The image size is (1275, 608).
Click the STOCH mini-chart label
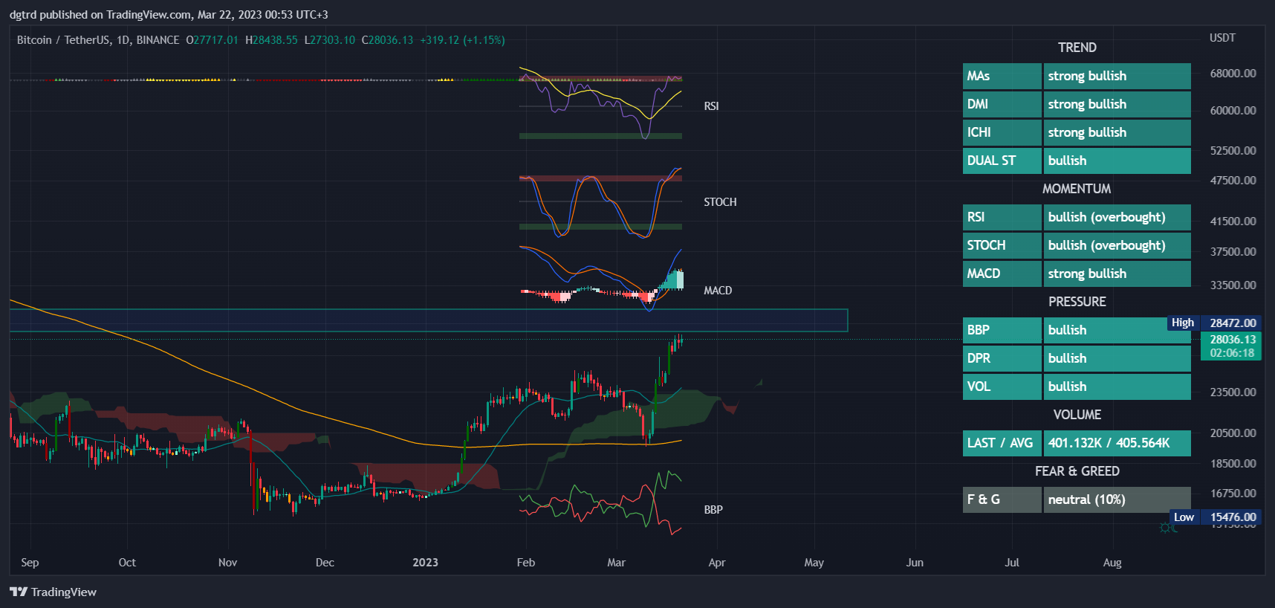(720, 202)
